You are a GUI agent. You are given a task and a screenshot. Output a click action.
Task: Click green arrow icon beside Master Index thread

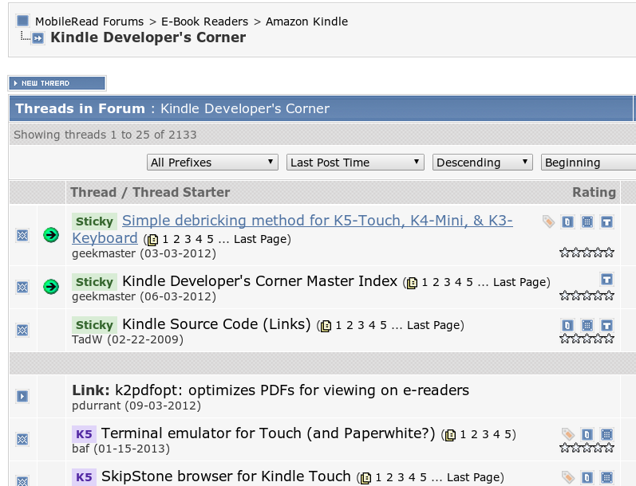(x=51, y=286)
